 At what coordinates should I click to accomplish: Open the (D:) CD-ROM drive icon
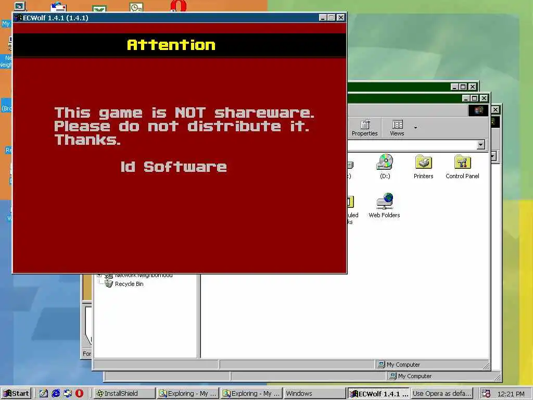[385, 166]
